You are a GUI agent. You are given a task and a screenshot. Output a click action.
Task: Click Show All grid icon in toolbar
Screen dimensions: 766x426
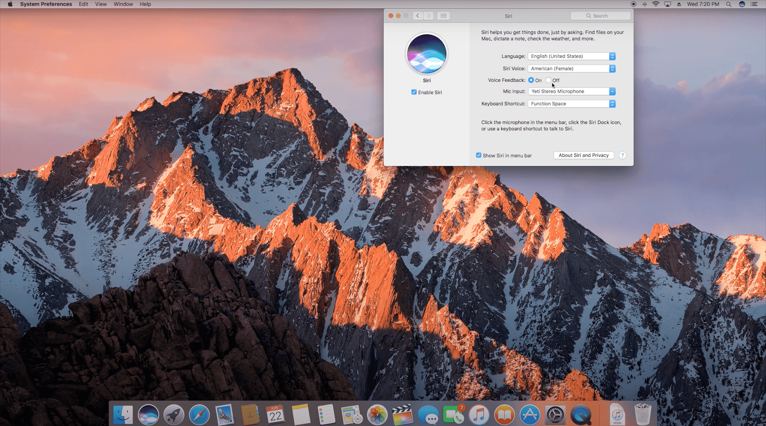(x=443, y=15)
